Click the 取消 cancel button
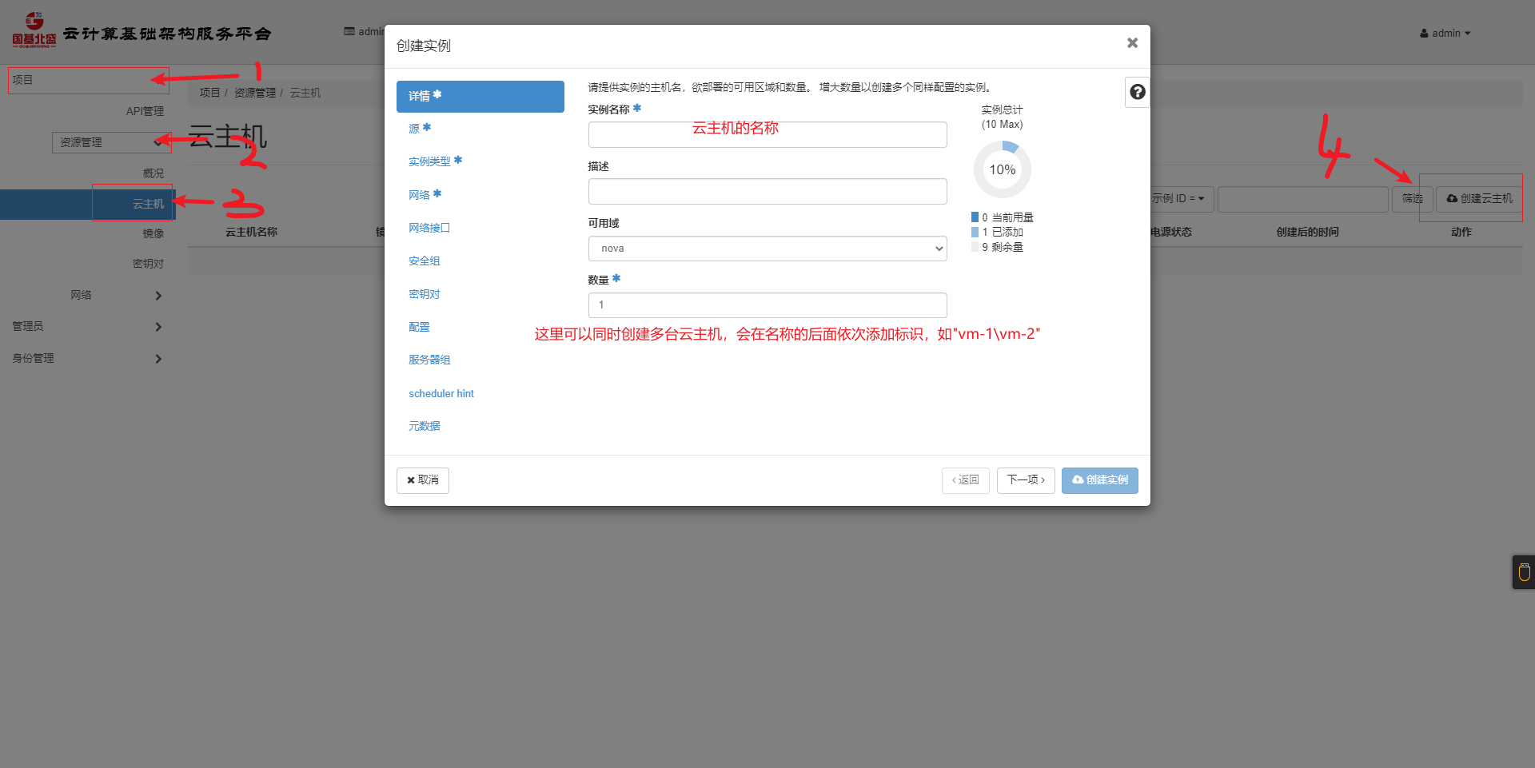 click(x=422, y=480)
